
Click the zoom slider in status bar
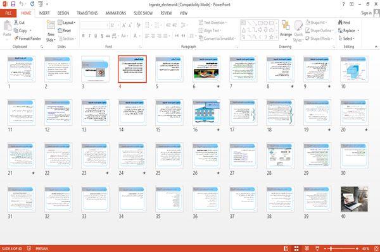341,248
